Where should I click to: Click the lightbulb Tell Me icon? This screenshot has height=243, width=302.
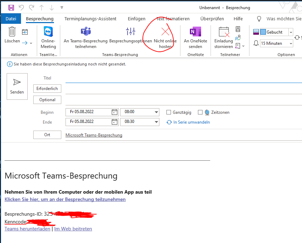point(259,19)
